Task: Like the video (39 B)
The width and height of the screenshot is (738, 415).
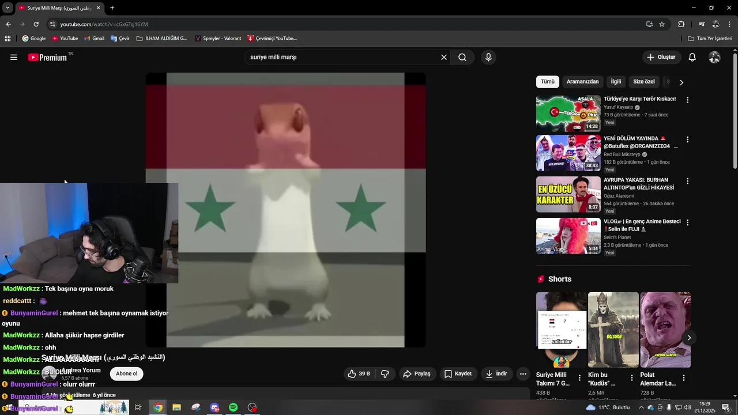Action: pyautogui.click(x=358, y=373)
